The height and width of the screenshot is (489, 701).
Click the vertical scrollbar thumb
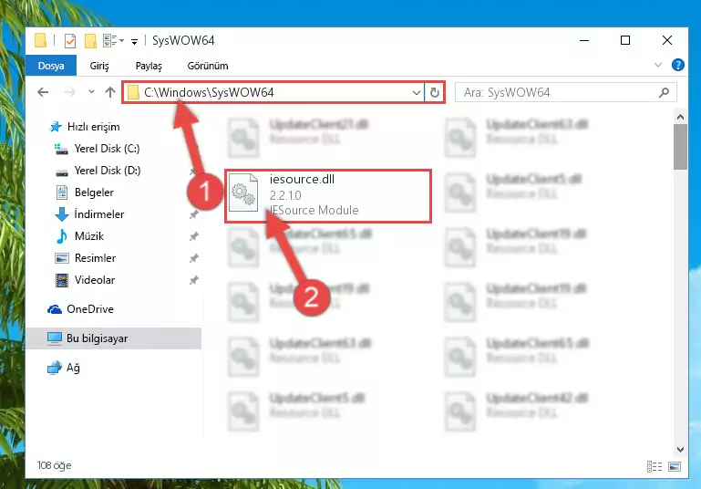[680, 147]
